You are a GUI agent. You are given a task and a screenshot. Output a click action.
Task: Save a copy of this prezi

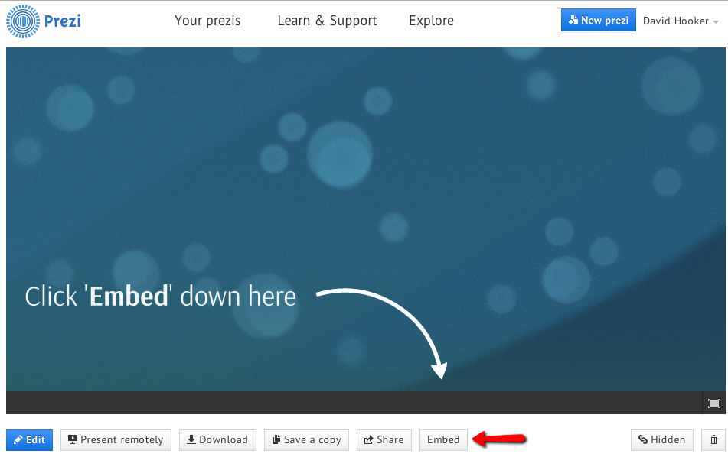[306, 439]
